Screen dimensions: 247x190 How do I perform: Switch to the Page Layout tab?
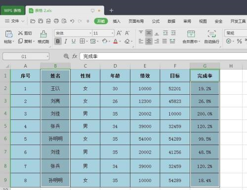pyautogui.click(x=136, y=21)
